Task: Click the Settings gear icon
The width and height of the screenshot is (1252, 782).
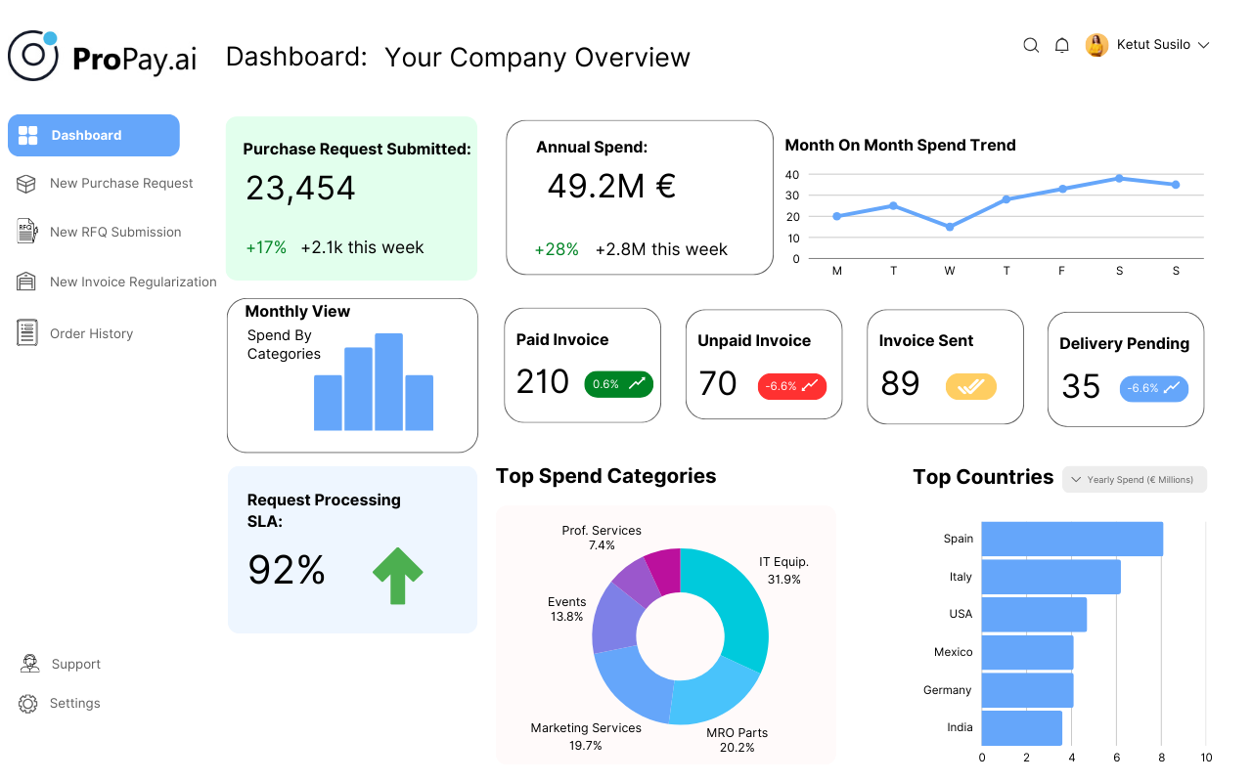Action: click(x=27, y=703)
